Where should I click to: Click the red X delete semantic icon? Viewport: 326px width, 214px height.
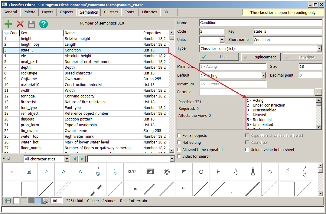[20, 24]
